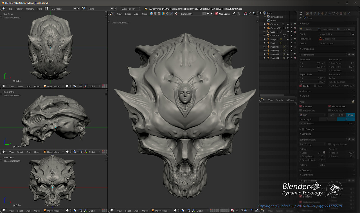
Task: Open the Window menu
Action: click(x=30, y=9)
